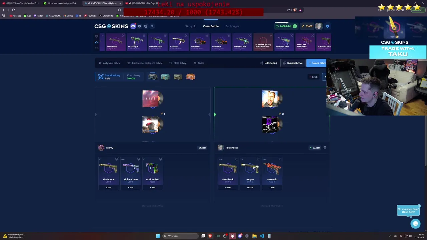The image size is (427, 240).
Task: Select olive green case in battle row
Action: (178, 77)
